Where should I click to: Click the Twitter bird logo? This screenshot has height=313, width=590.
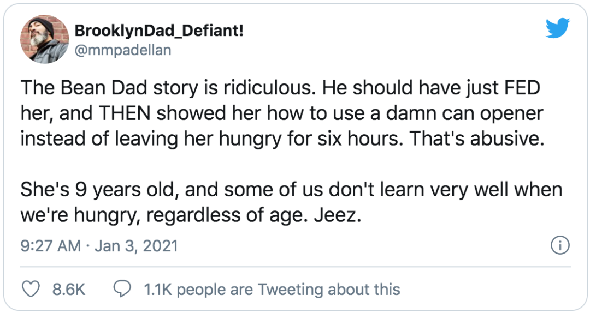click(557, 27)
